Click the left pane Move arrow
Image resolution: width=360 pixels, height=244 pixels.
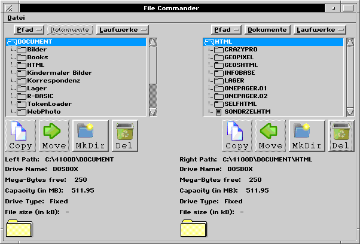pos(54,136)
